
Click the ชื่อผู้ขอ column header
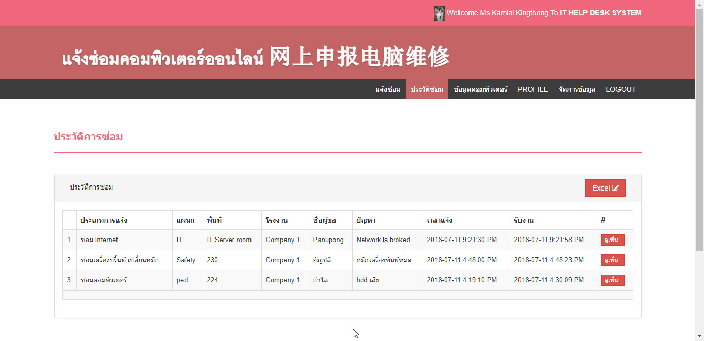(x=330, y=220)
